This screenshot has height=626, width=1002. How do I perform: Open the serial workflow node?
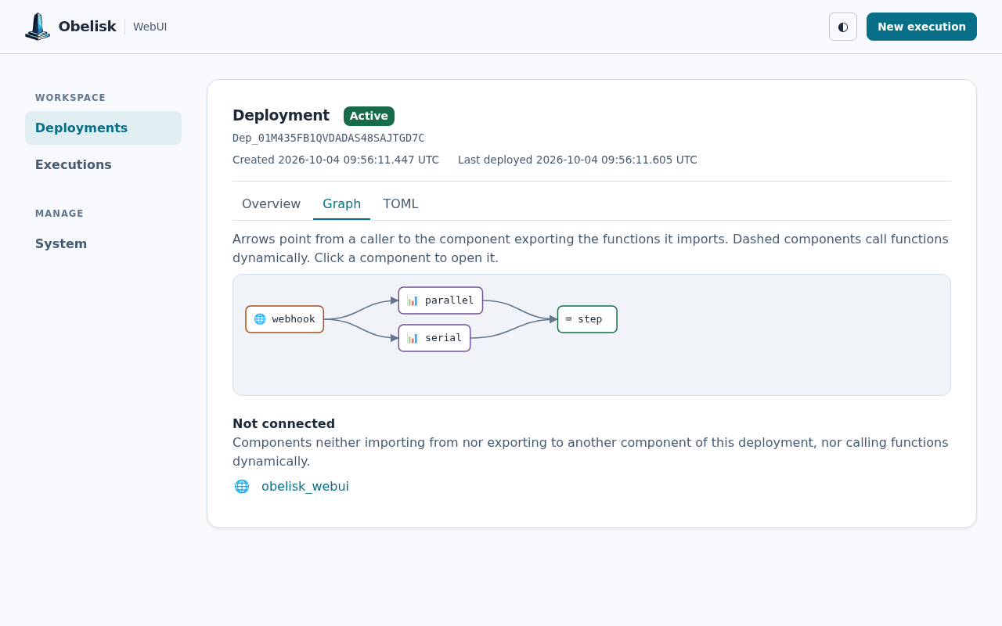pyautogui.click(x=434, y=338)
